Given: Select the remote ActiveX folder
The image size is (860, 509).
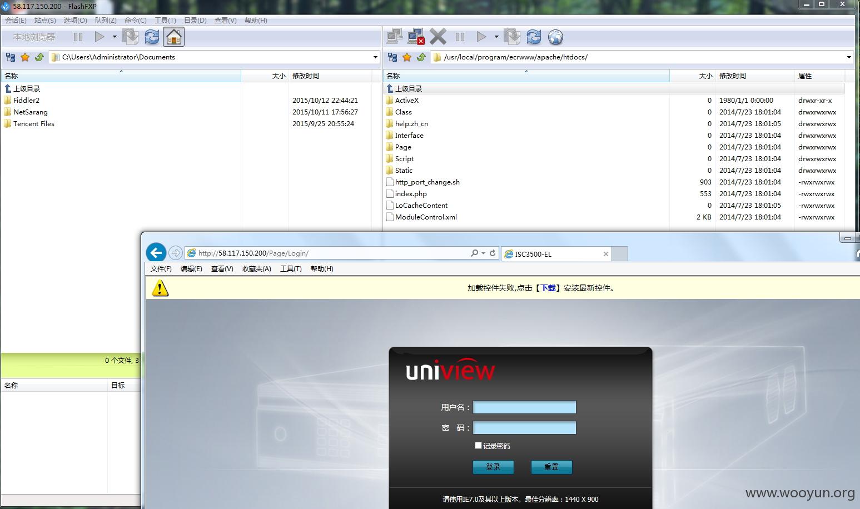Looking at the screenshot, I should coord(407,100).
